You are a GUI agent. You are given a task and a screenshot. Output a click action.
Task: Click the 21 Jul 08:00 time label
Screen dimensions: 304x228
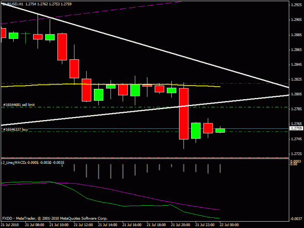35,225
